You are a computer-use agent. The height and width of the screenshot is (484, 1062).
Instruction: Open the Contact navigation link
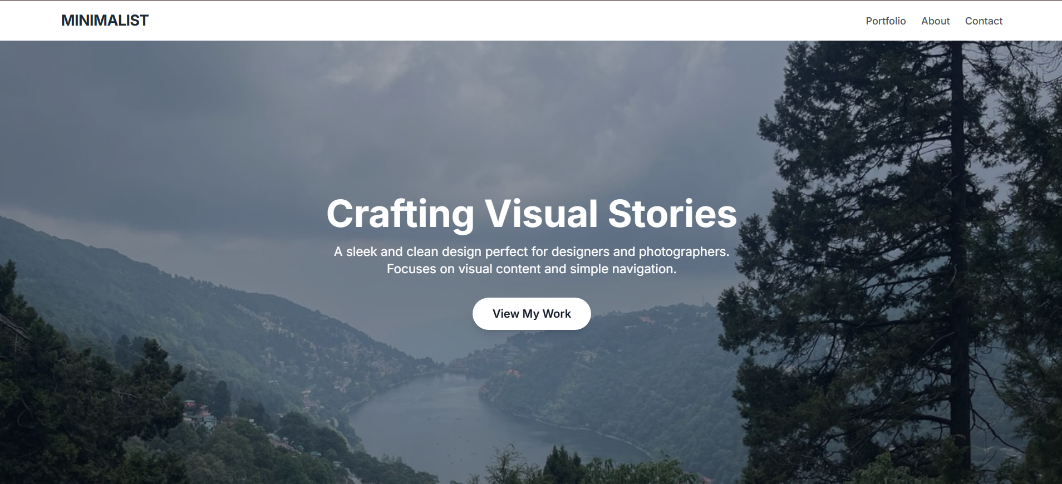(x=984, y=21)
